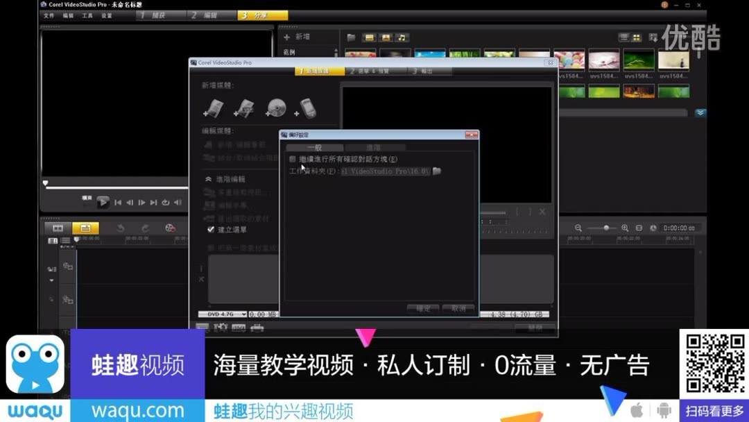Select the timeline view icon above the tracks
749x422 pixels.
tap(85, 228)
